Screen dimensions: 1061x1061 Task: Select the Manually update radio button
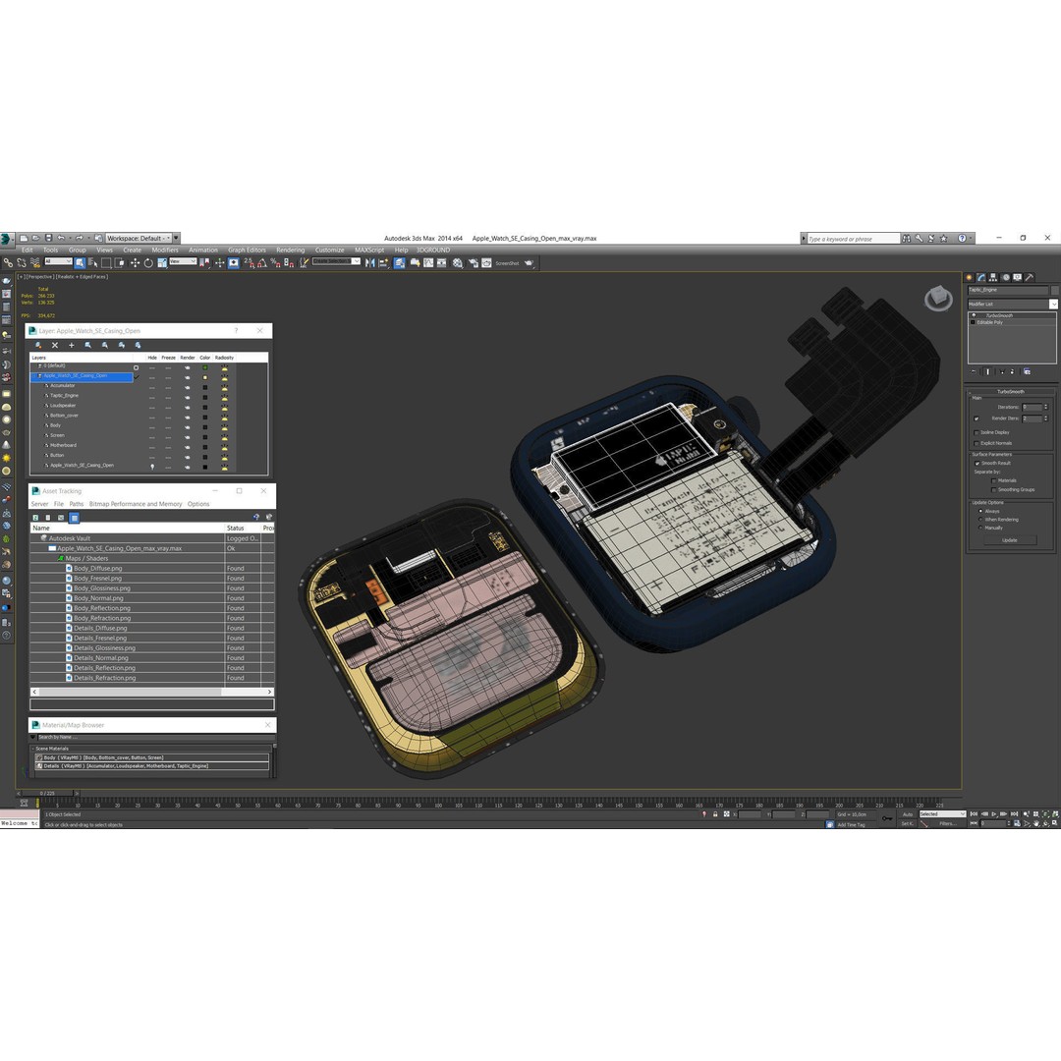coord(980,528)
